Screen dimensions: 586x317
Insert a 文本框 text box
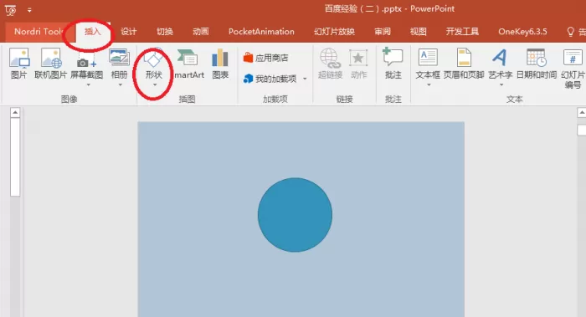tap(428, 64)
